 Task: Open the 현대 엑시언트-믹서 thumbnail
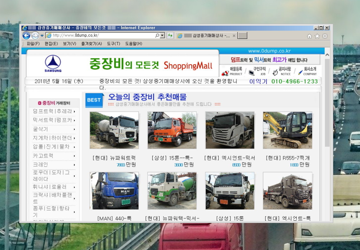click(x=230, y=130)
